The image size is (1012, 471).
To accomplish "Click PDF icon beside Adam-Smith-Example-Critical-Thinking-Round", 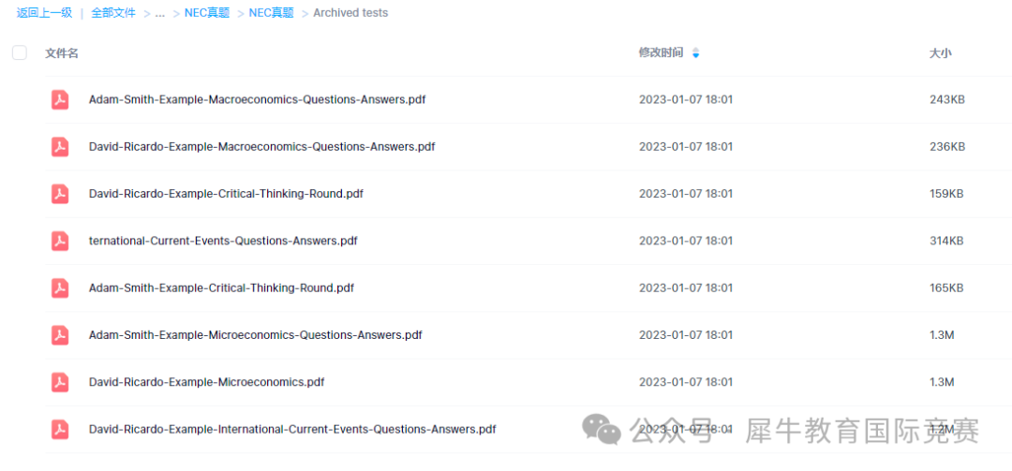I will pyautogui.click(x=60, y=287).
